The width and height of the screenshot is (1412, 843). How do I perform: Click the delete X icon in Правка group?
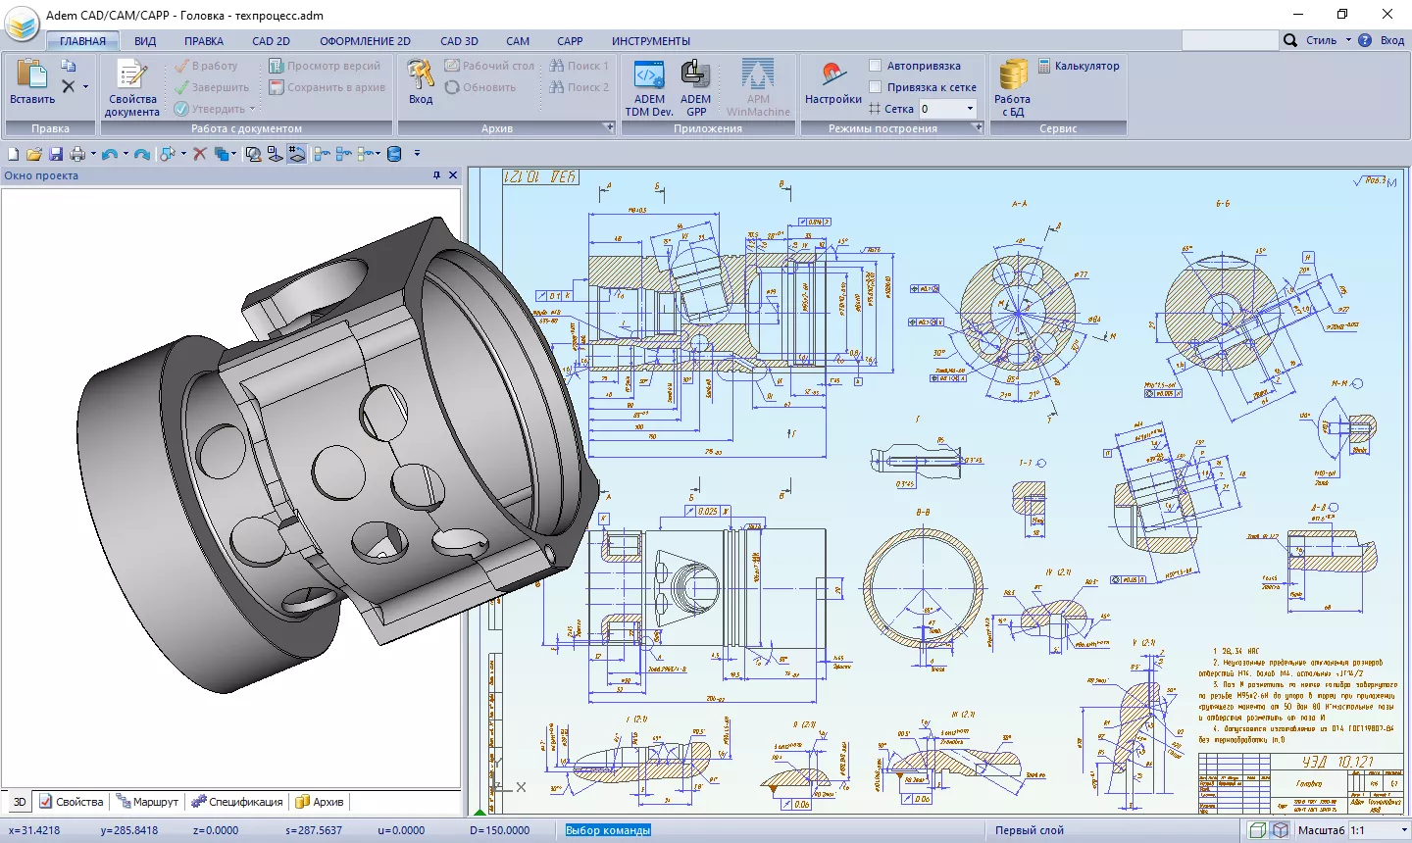[69, 87]
